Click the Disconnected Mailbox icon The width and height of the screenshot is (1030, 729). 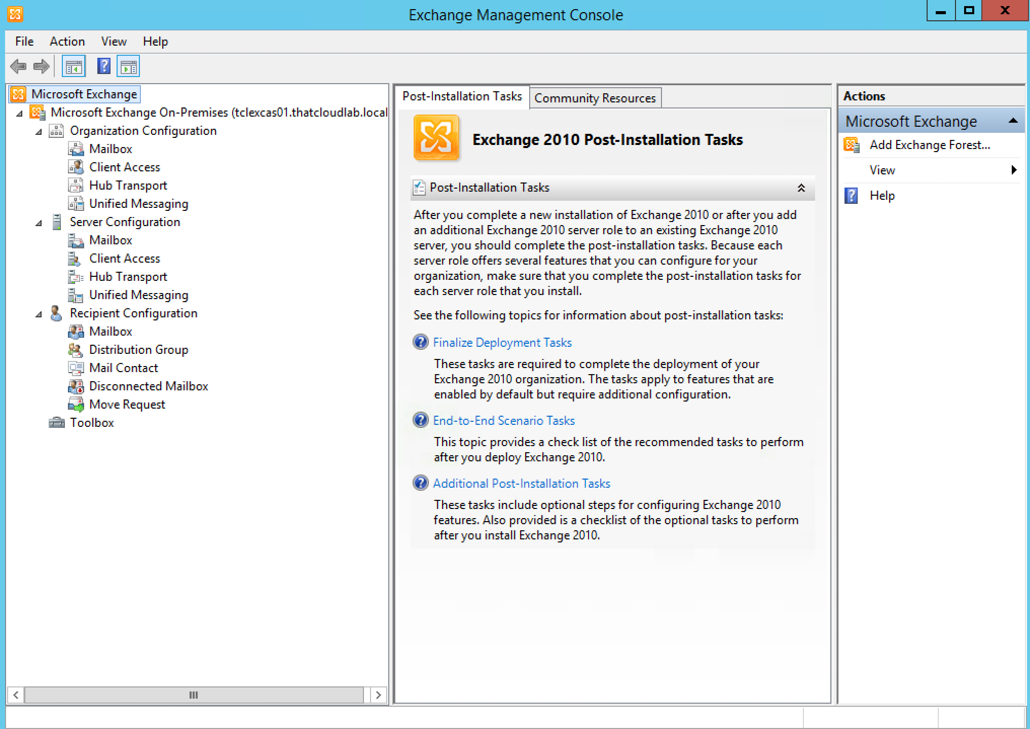tap(76, 386)
